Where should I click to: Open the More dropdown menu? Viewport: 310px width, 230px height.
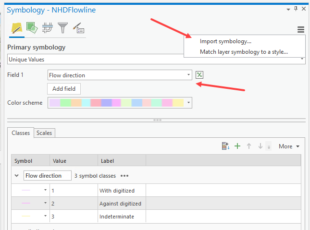289,146
